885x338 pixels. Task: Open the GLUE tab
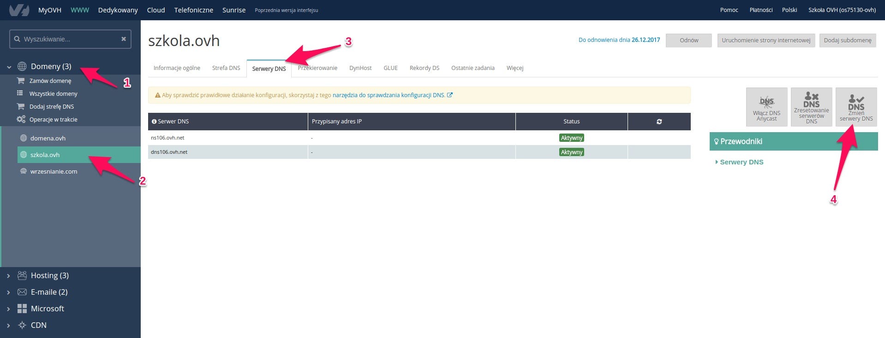[x=390, y=68]
